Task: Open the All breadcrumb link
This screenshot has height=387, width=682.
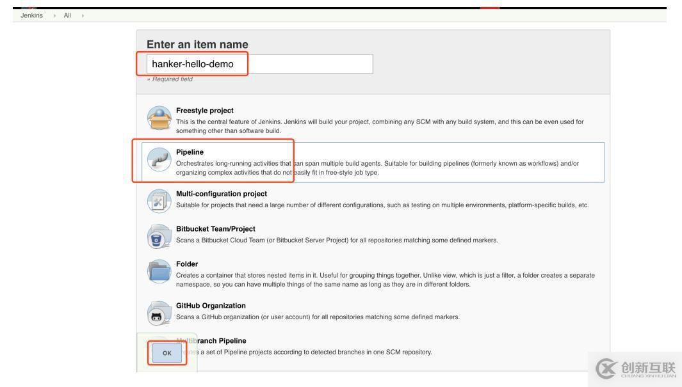Action: (67, 15)
